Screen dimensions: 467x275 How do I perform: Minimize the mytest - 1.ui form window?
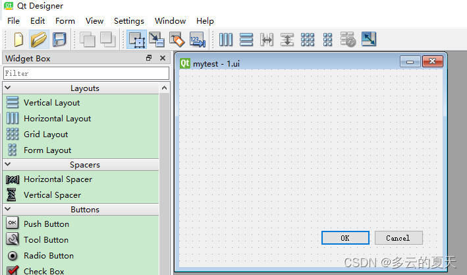pos(410,62)
